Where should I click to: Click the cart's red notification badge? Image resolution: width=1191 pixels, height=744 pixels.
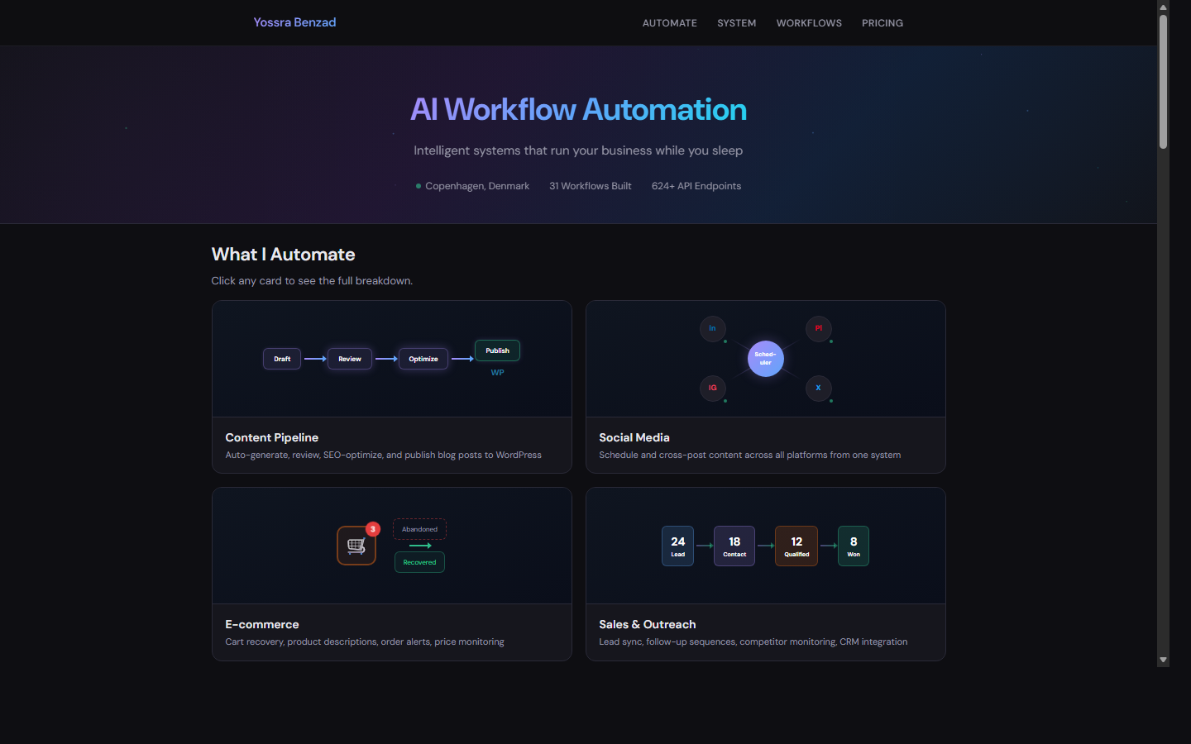[x=373, y=529]
